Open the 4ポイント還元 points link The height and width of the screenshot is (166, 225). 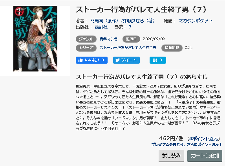[x=203, y=139]
